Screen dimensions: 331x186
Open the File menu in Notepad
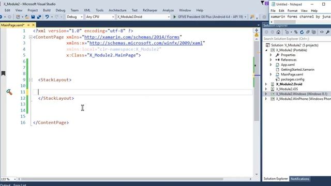pos(273,10)
